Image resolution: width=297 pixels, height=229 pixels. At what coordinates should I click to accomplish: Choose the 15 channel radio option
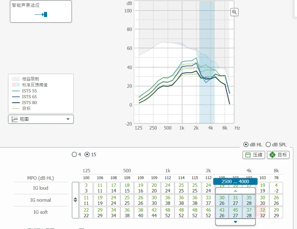tap(87, 154)
